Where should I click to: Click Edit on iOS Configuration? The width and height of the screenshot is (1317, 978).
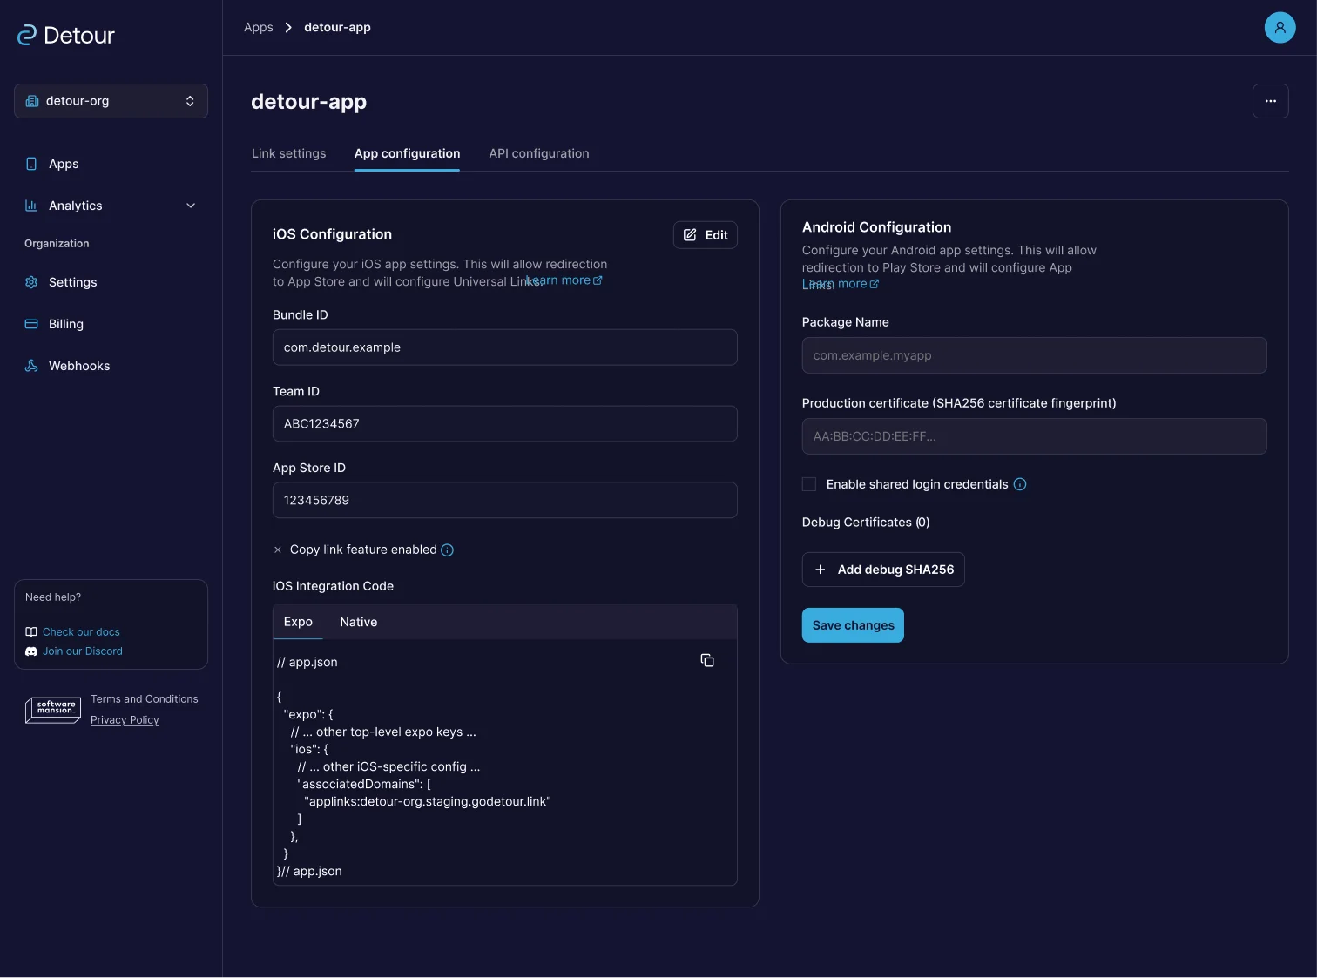pyautogui.click(x=706, y=235)
